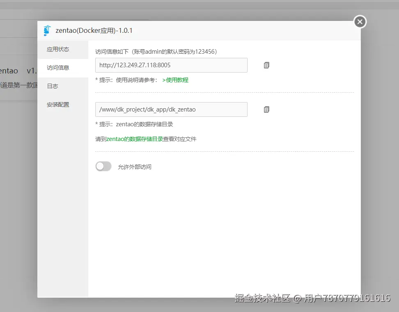Follow the zentao的数据存储目录 green link
Screen dimensions: 399x312
(x=135, y=139)
